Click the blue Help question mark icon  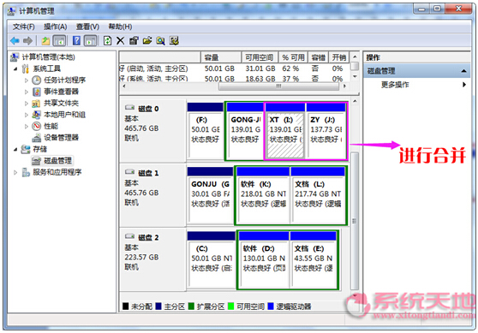[76, 40]
